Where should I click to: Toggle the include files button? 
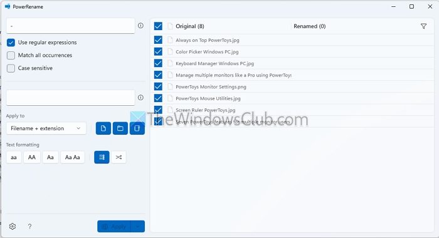(x=103, y=128)
